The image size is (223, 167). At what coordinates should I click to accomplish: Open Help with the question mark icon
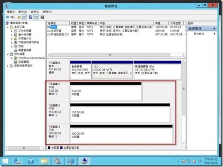(x=30, y=17)
